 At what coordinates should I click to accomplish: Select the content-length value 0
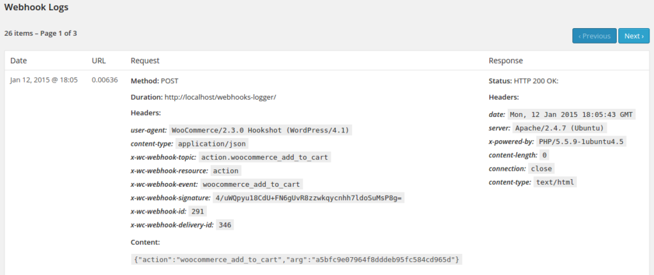click(544, 155)
